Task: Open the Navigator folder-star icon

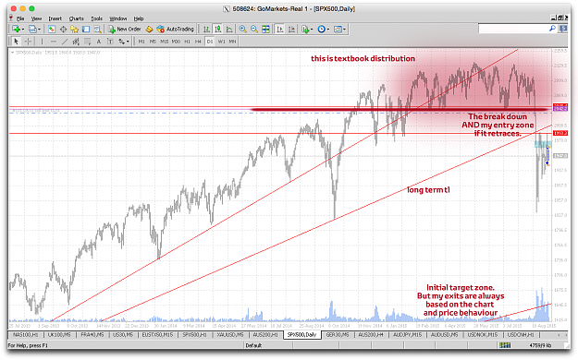Action: pos(75,30)
